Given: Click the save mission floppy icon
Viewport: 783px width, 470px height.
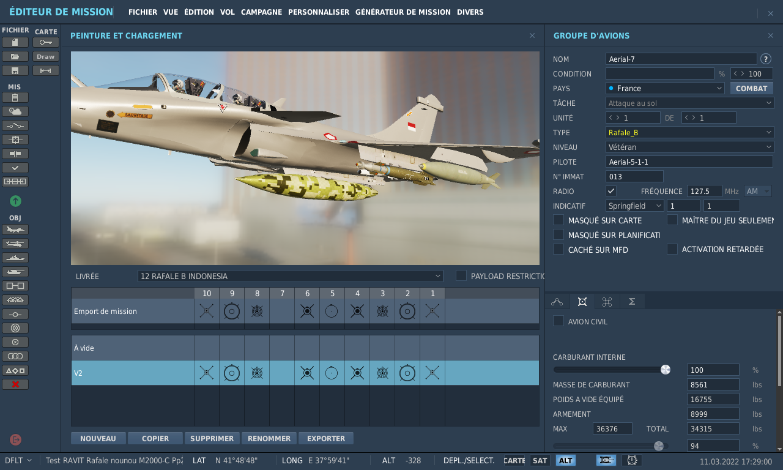Looking at the screenshot, I should click(x=15, y=70).
